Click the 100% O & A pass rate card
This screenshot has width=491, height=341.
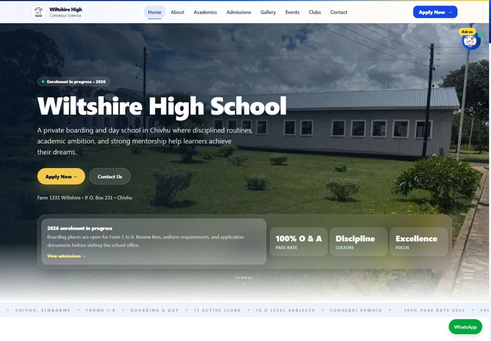pos(299,242)
